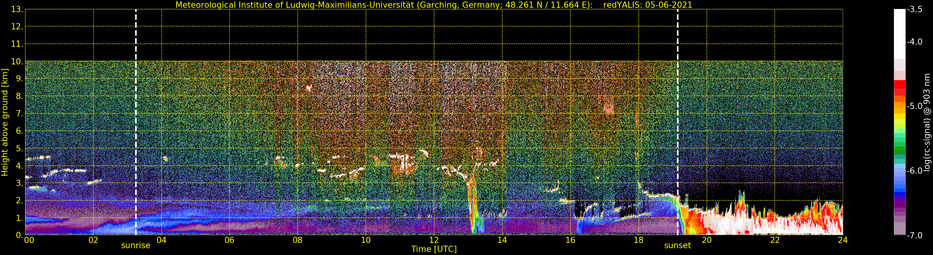Click height axis tick label 2
The image size is (933, 255).
click(19, 201)
